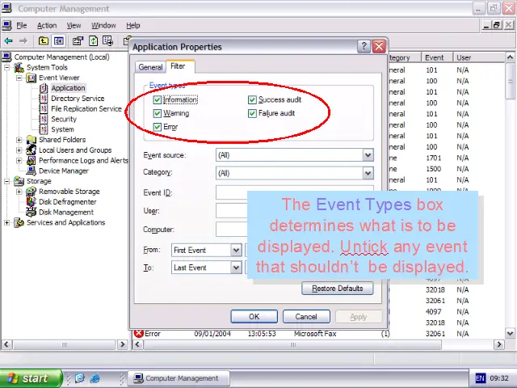The height and width of the screenshot is (388, 517).
Task: Click the Directory Service log icon
Action: (x=44, y=99)
